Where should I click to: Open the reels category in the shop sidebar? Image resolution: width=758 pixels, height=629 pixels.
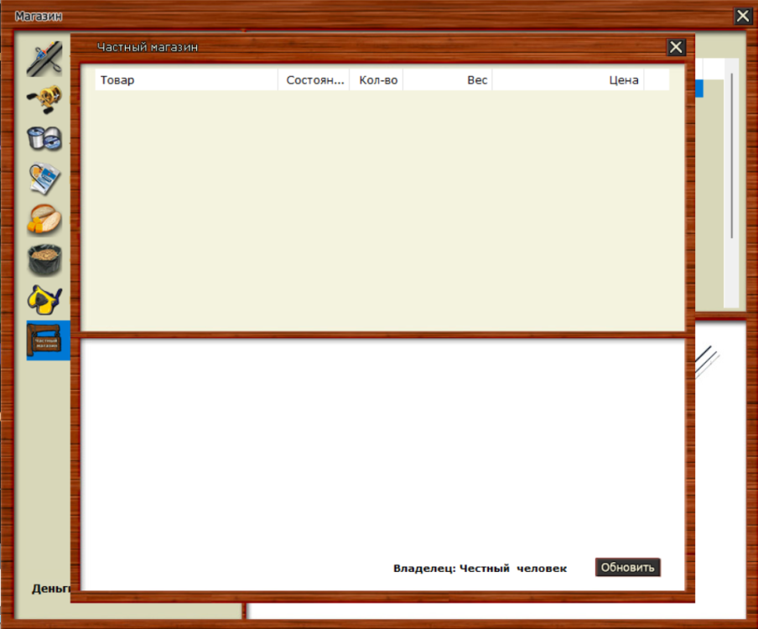(x=44, y=100)
